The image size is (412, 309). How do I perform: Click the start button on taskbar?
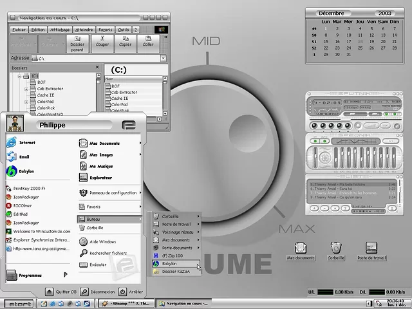(x=17, y=303)
